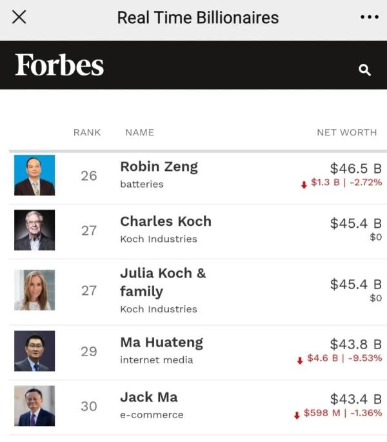The height and width of the screenshot is (442, 387).
Task: Tap Ma Huateng's red down-arrow change
Action: click(x=300, y=359)
